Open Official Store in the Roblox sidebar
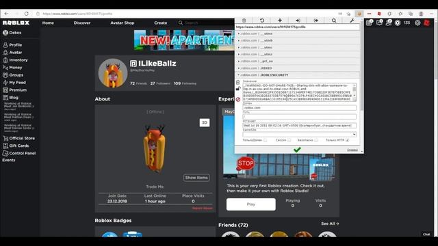Screen dimensions: 438x246 coord(18,138)
